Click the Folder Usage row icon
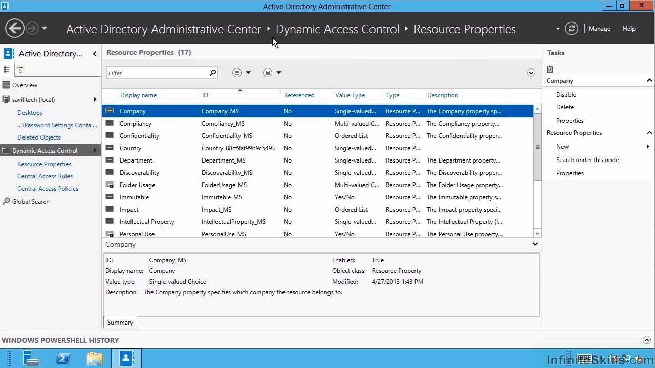This screenshot has height=368, width=655. (110, 185)
